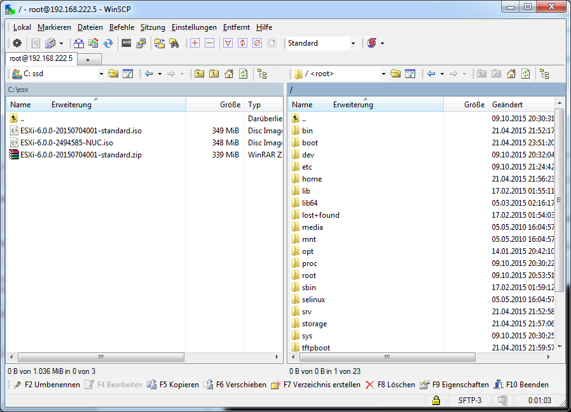Click F7 Verzeichnis erstellen button
Screen dimensions: 571x412
(316, 385)
